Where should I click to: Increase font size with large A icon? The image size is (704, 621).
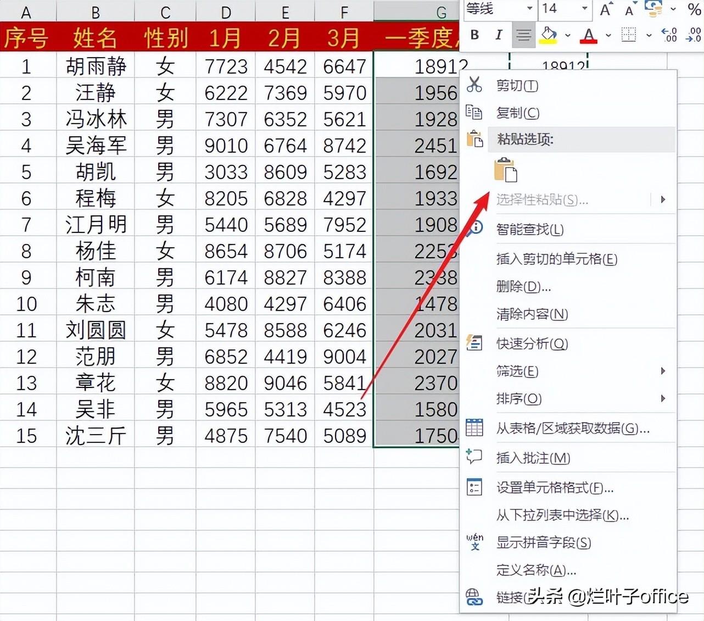(606, 9)
